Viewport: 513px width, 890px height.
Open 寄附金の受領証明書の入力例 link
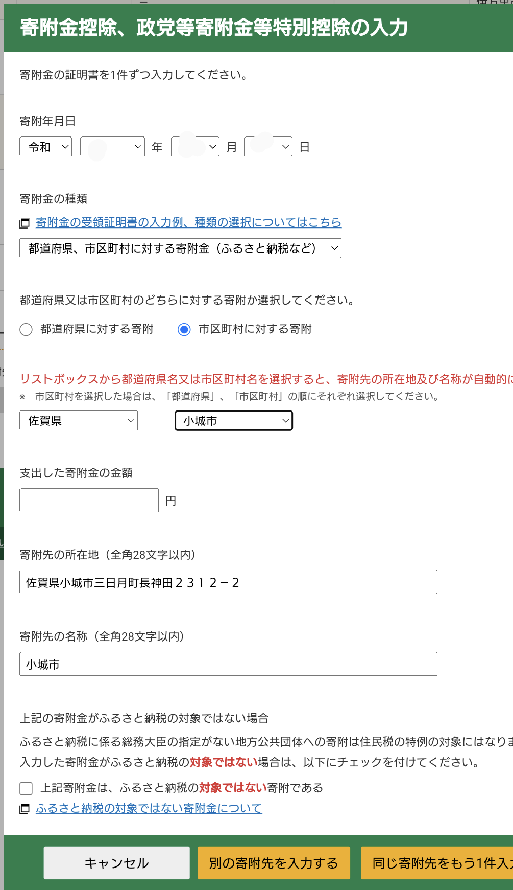click(x=188, y=222)
